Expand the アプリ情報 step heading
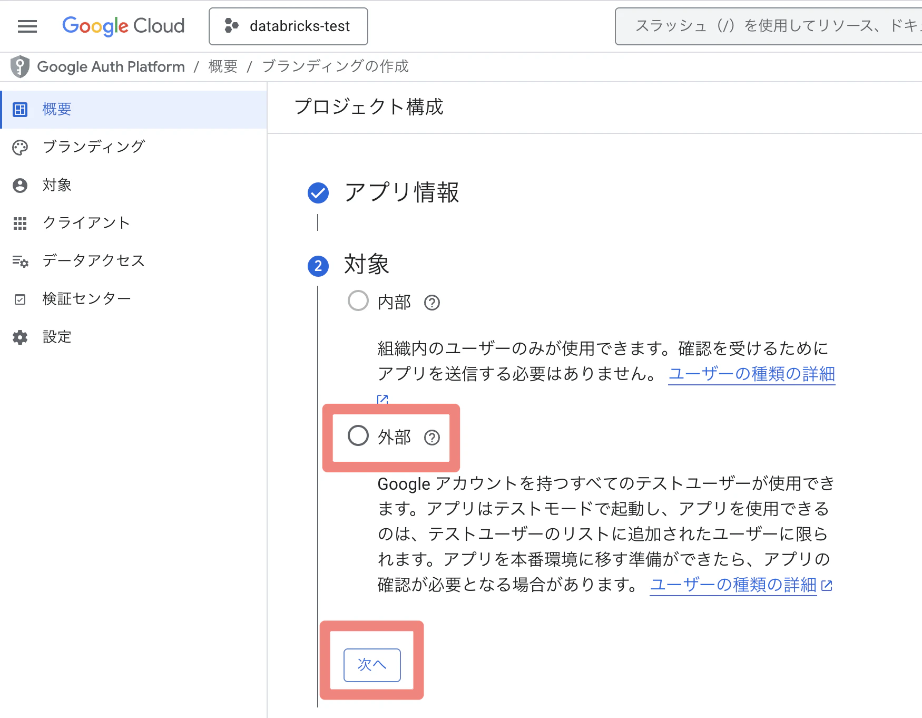Image resolution: width=922 pixels, height=718 pixels. [402, 192]
